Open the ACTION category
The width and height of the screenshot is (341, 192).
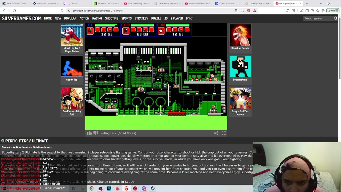(x=84, y=18)
